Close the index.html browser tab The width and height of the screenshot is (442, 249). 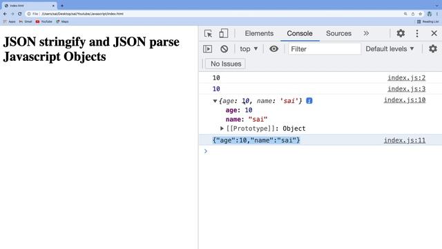[53, 6]
